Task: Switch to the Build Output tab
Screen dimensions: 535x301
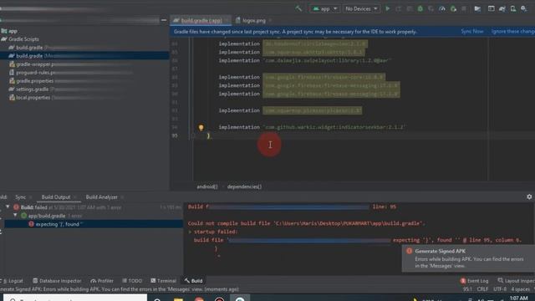Action: (56, 197)
